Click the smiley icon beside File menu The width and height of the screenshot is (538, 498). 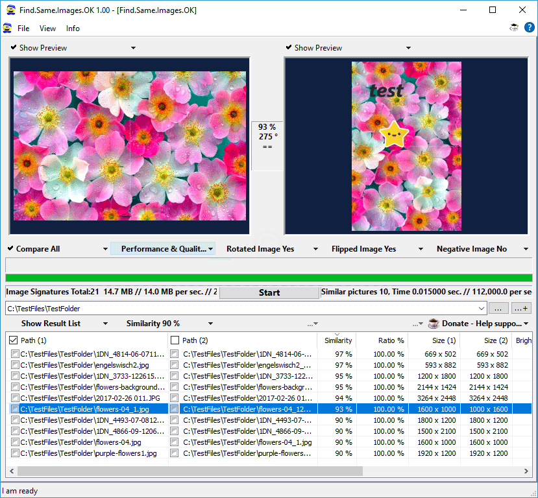click(7, 29)
